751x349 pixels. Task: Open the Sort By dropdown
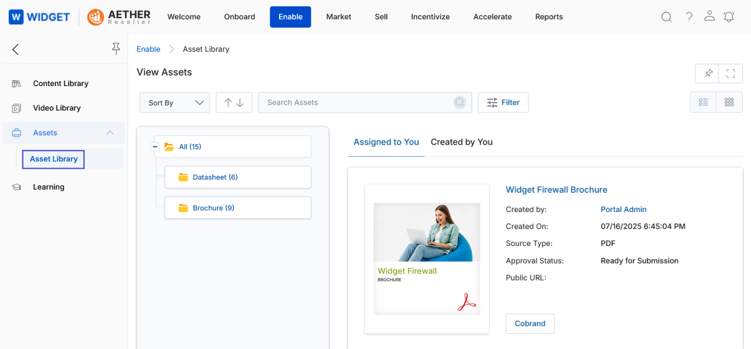pyautogui.click(x=175, y=102)
